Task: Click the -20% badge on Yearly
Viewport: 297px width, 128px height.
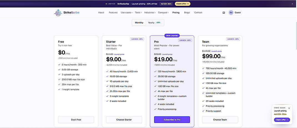Action: [158, 22]
